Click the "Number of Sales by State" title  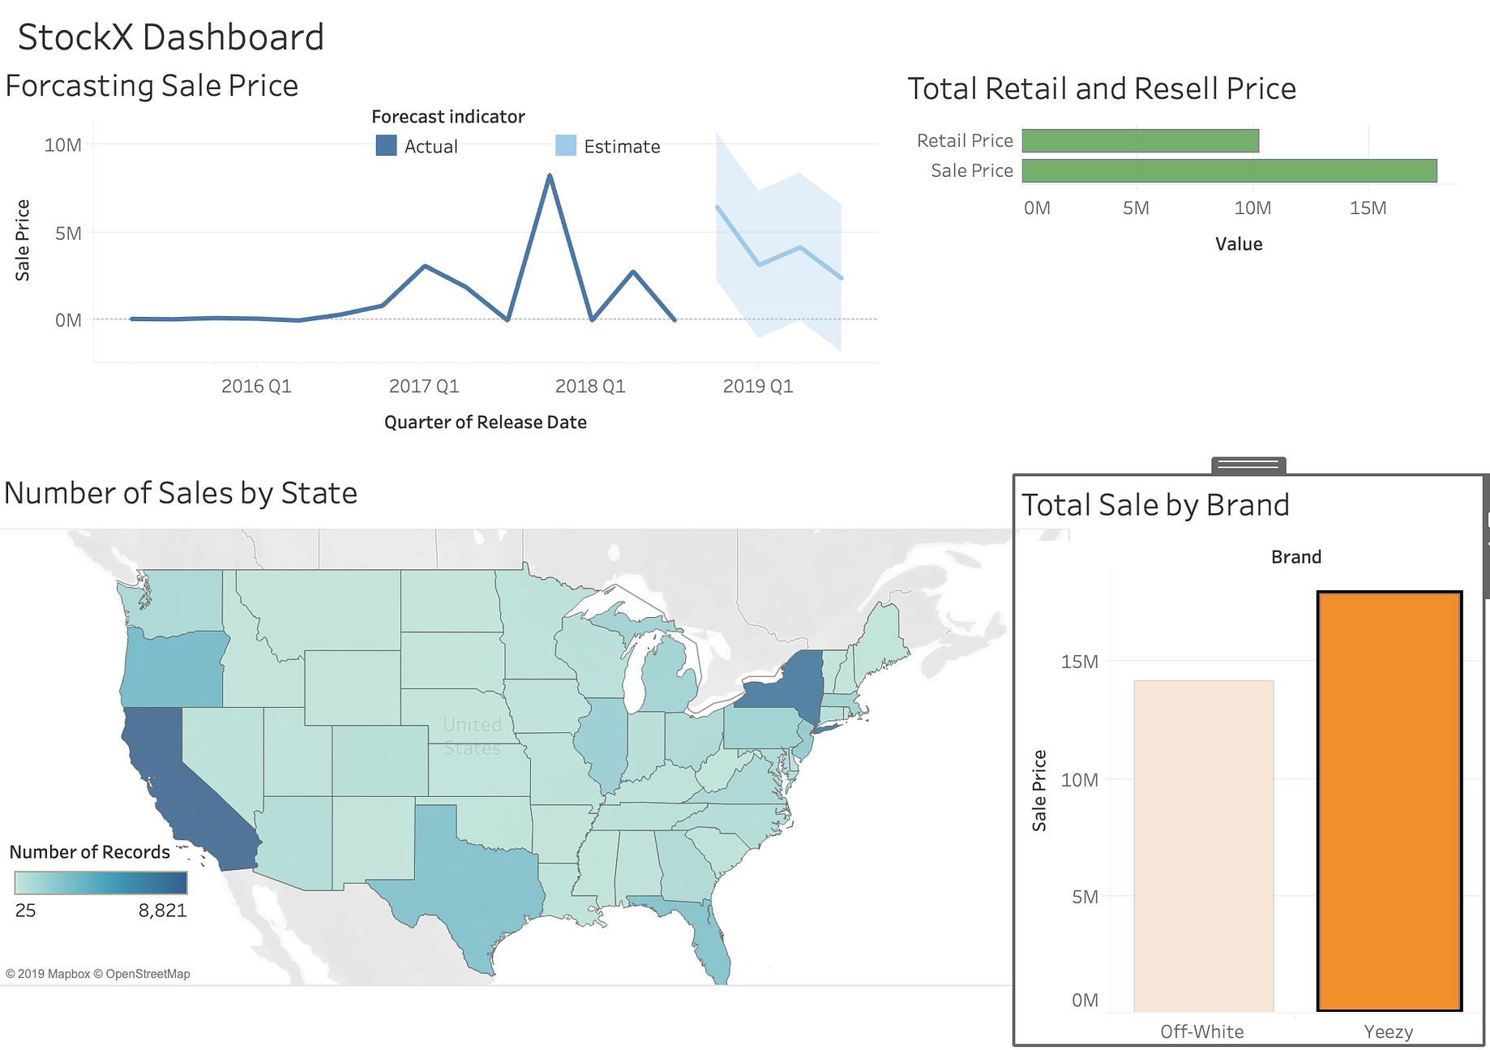[181, 493]
